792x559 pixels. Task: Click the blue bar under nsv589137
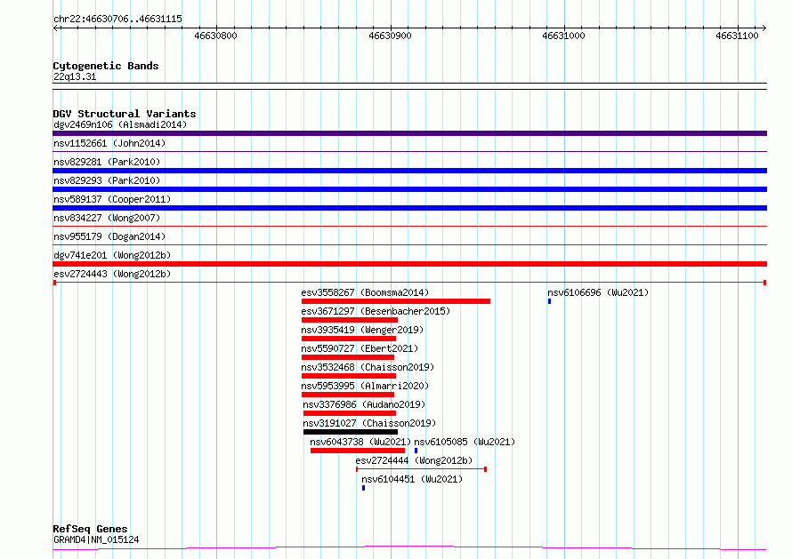tap(409, 208)
